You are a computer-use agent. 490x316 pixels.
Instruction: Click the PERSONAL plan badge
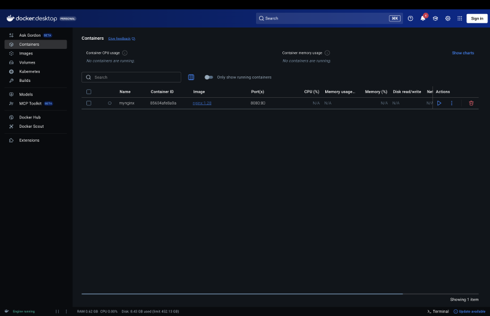pyautogui.click(x=68, y=18)
